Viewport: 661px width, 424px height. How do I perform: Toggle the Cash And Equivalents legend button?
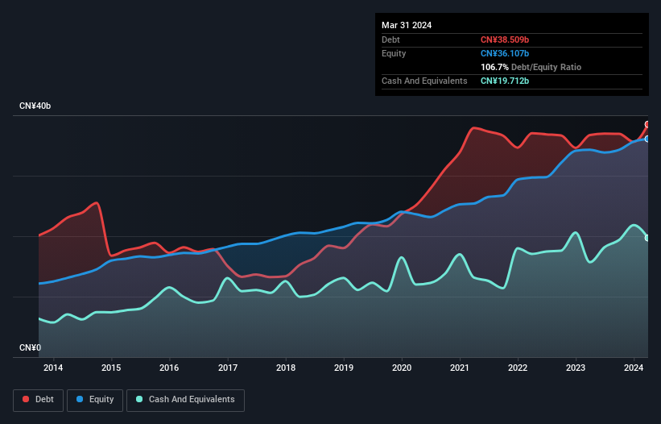185,400
